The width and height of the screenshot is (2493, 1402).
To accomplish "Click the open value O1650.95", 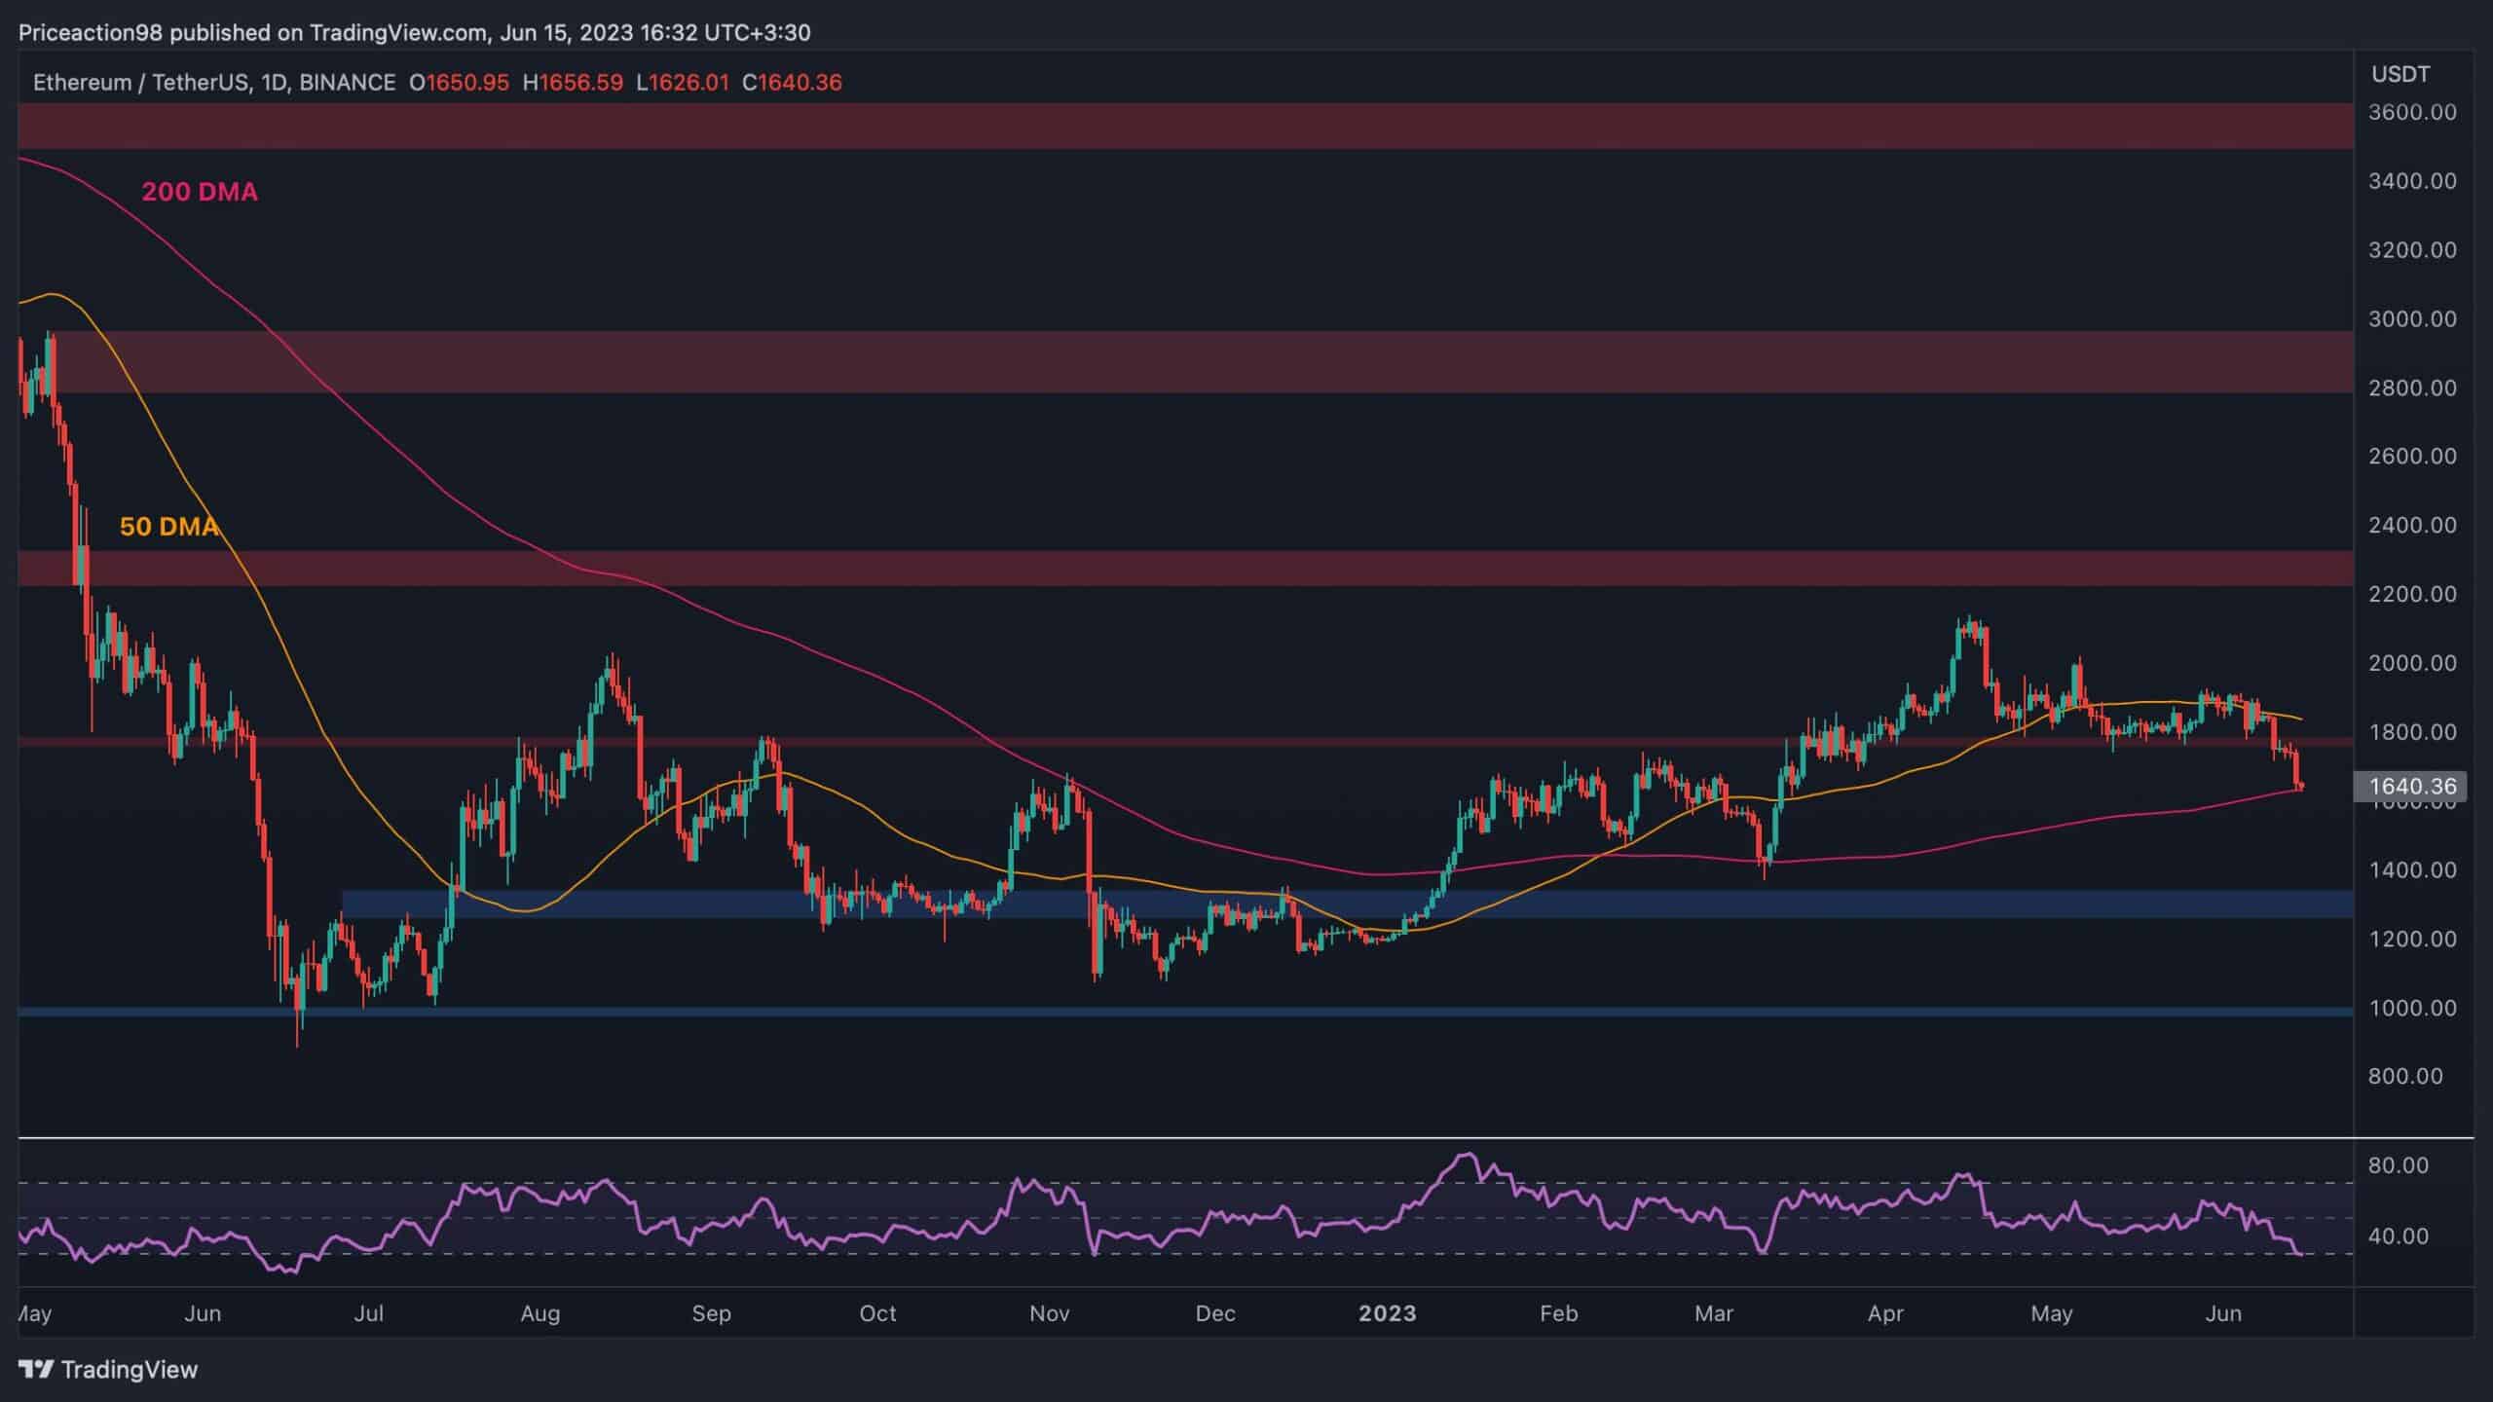I will (x=459, y=83).
